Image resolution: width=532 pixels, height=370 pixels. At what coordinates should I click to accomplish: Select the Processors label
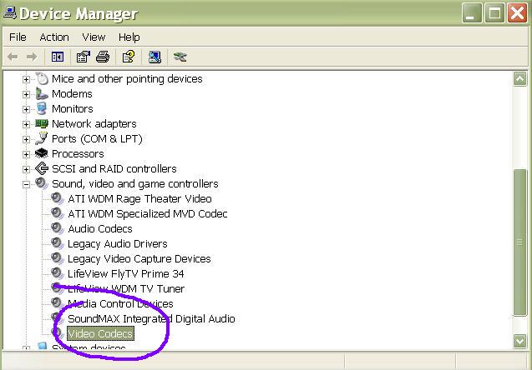click(x=78, y=153)
